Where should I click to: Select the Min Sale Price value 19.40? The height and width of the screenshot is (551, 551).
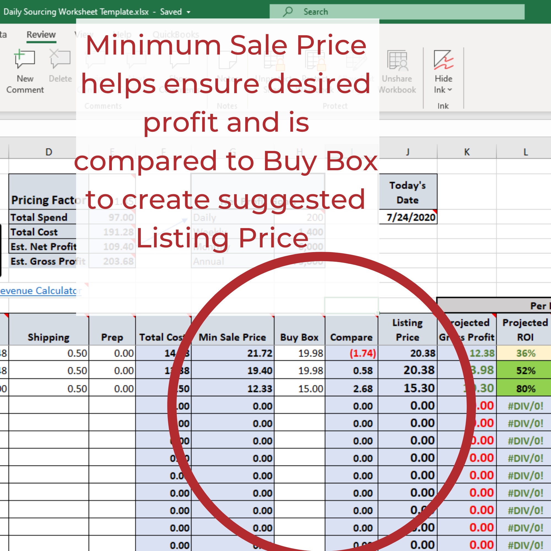tap(233, 370)
